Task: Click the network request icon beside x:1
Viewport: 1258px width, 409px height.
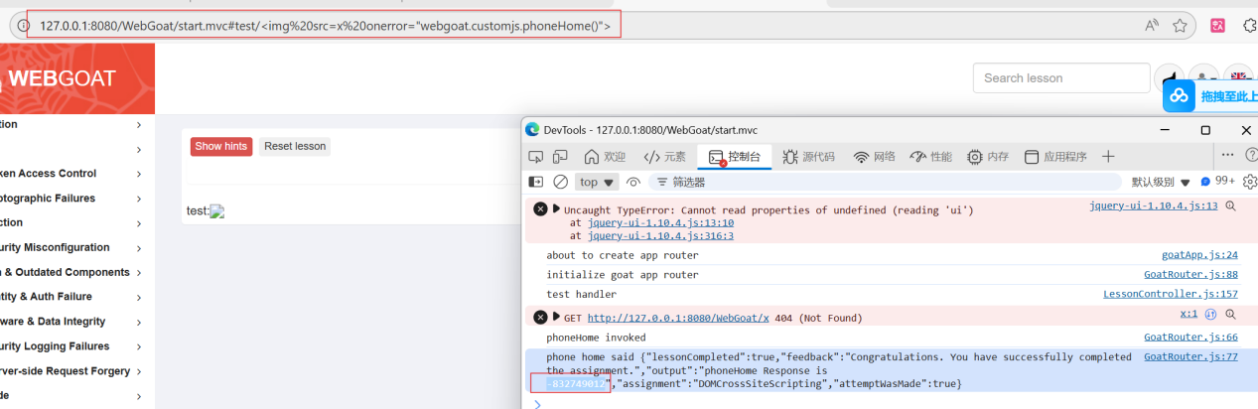Action: (1211, 314)
